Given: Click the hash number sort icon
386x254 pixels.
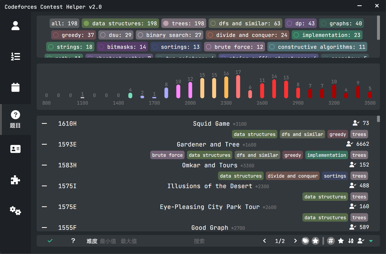Looking at the screenshot, I should (331, 241).
